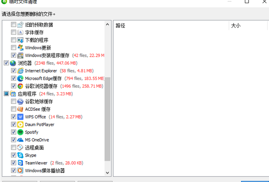269x182 pixels.
Task: Uncheck the 浏览器 category checkbox
Action: (6, 63)
